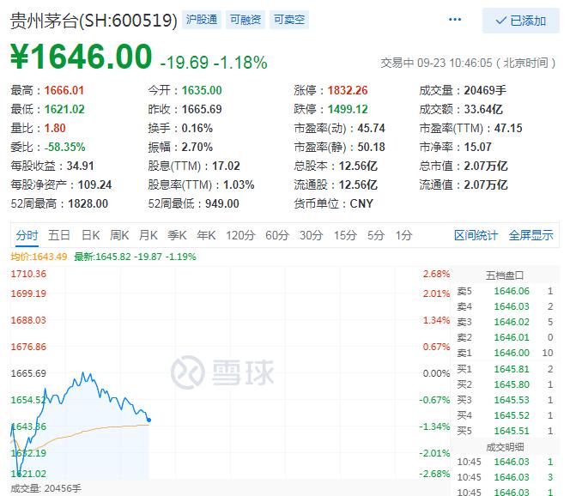The image size is (582, 496).
Task: Click the 市盈率(动) value 45.74
Action: [x=371, y=128]
